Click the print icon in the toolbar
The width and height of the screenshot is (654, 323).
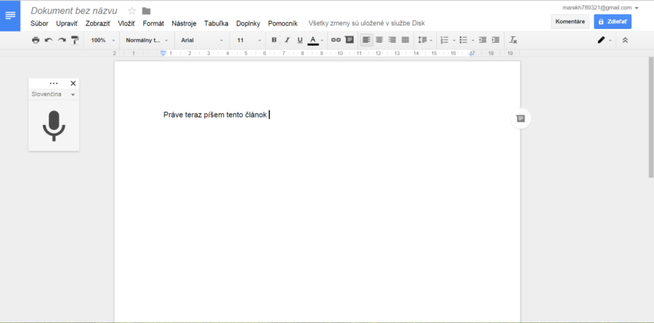(36, 40)
